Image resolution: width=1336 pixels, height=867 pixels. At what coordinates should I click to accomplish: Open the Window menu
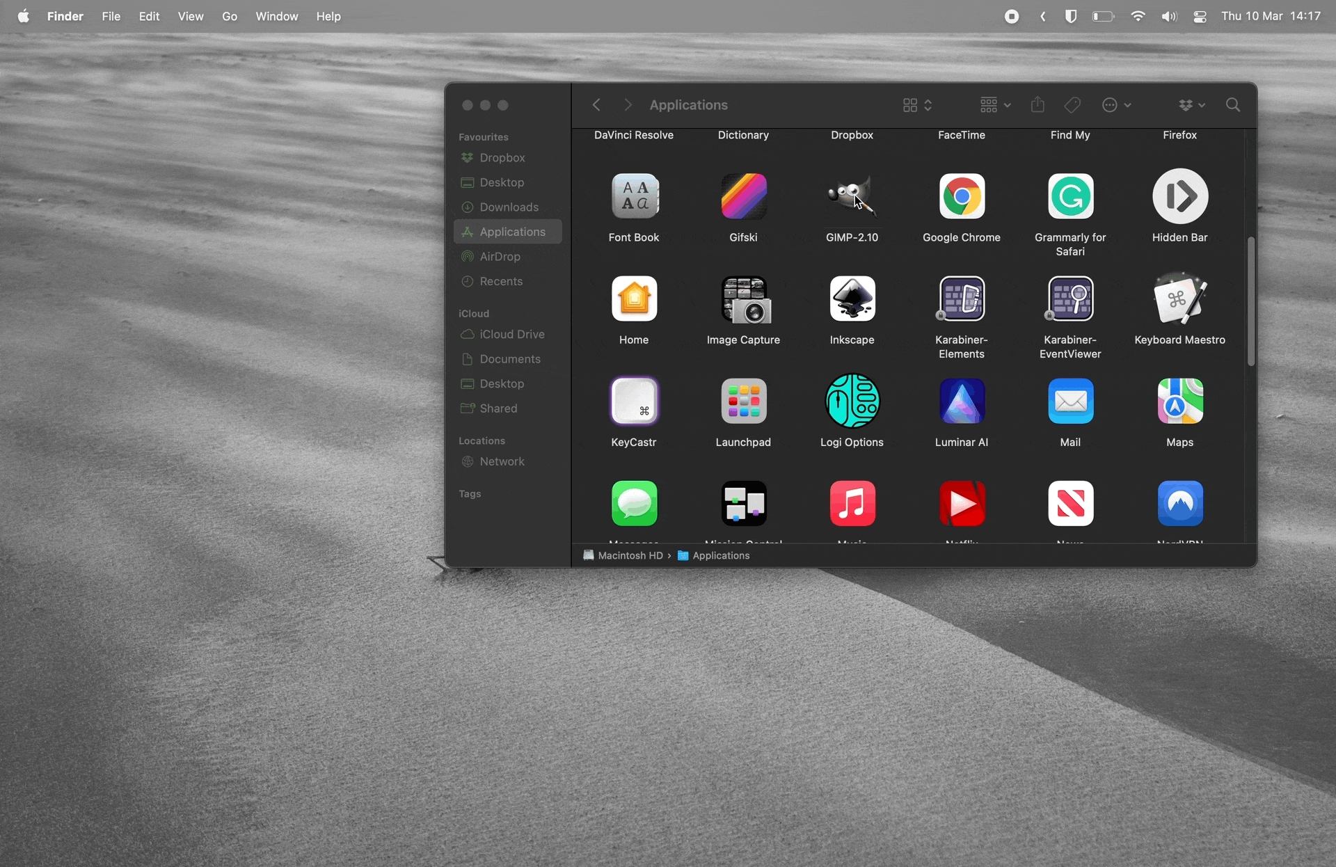point(276,16)
